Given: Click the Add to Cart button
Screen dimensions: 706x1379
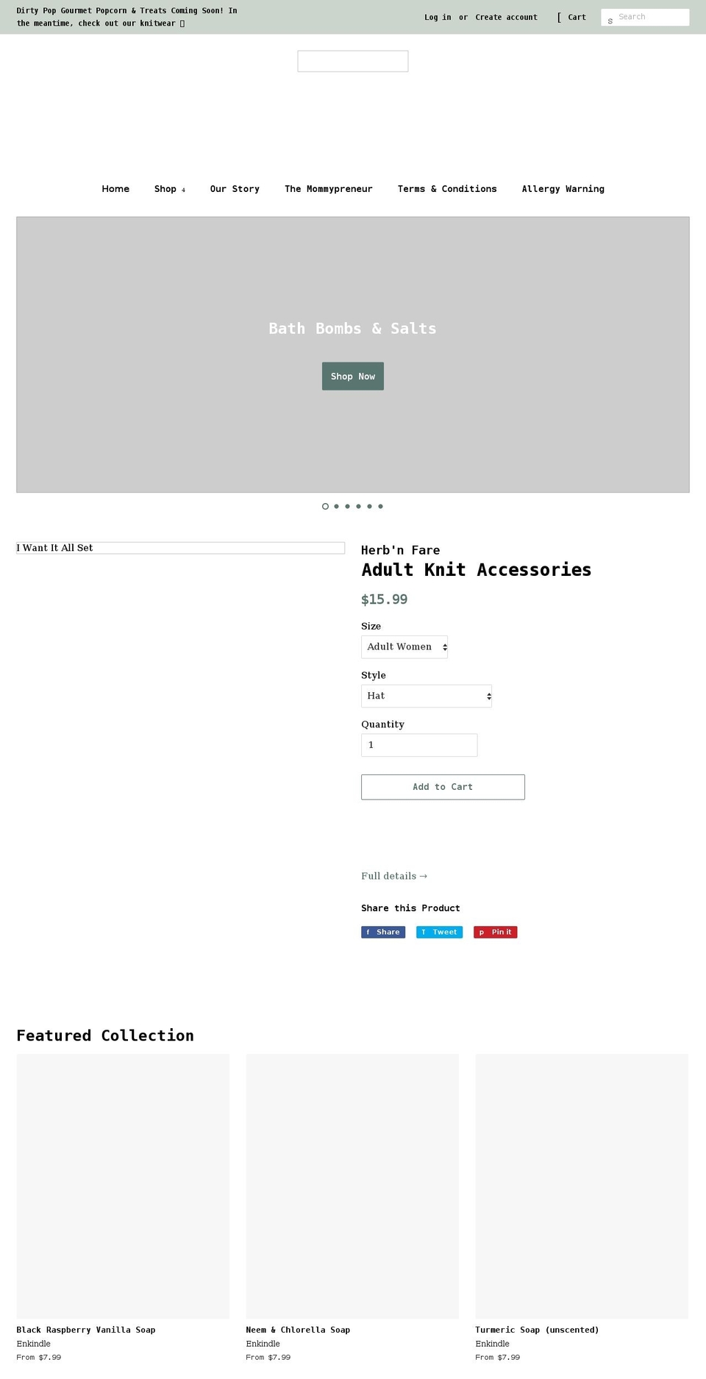Looking at the screenshot, I should coord(442,787).
